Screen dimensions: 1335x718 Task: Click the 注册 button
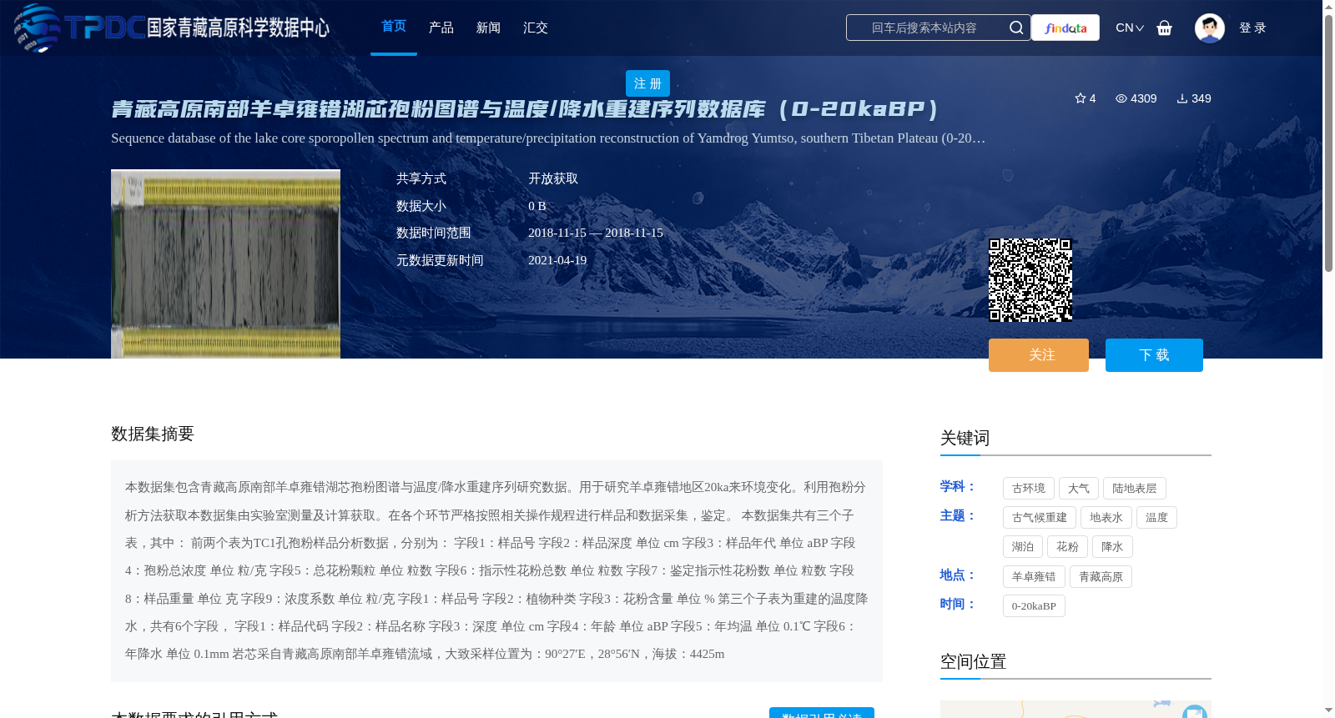647,83
